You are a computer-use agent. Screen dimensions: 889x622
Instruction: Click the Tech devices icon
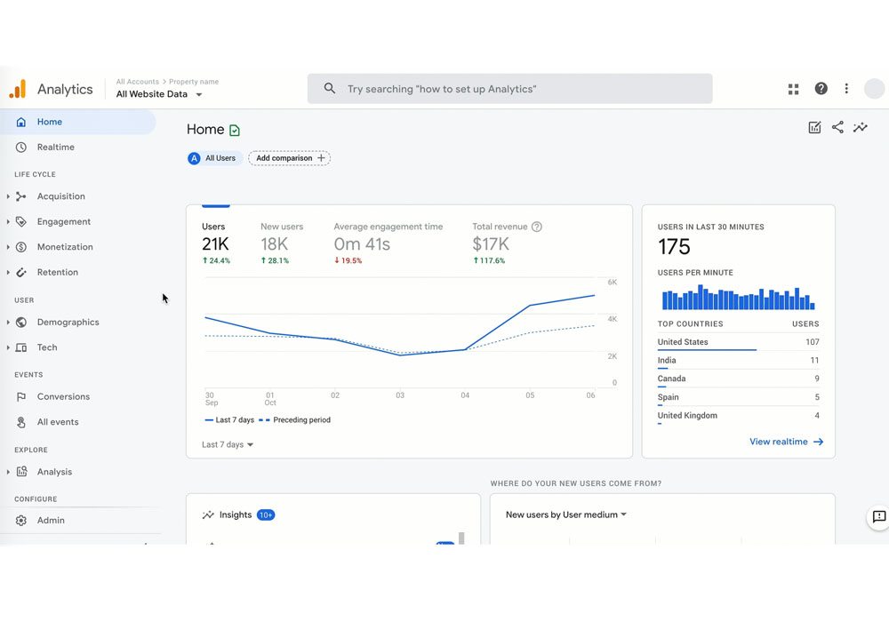(21, 347)
